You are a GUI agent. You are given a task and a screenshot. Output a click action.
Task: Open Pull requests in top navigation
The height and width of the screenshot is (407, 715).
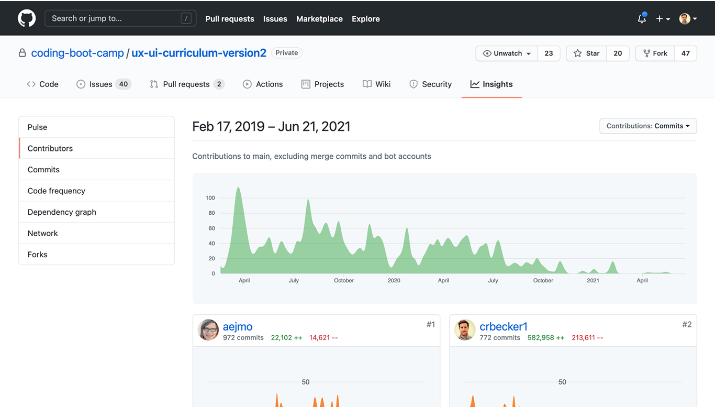[x=230, y=19]
